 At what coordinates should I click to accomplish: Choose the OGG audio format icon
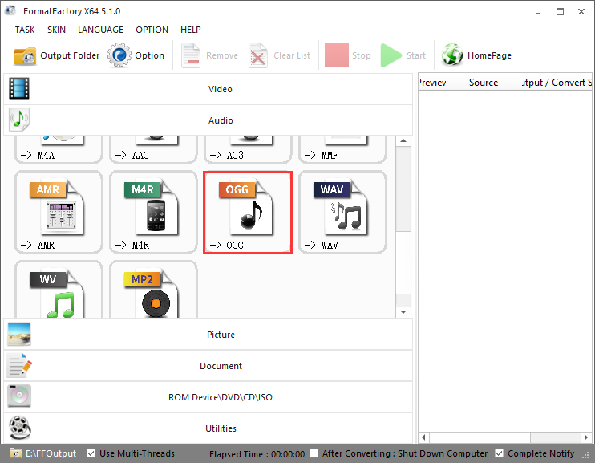coord(248,212)
